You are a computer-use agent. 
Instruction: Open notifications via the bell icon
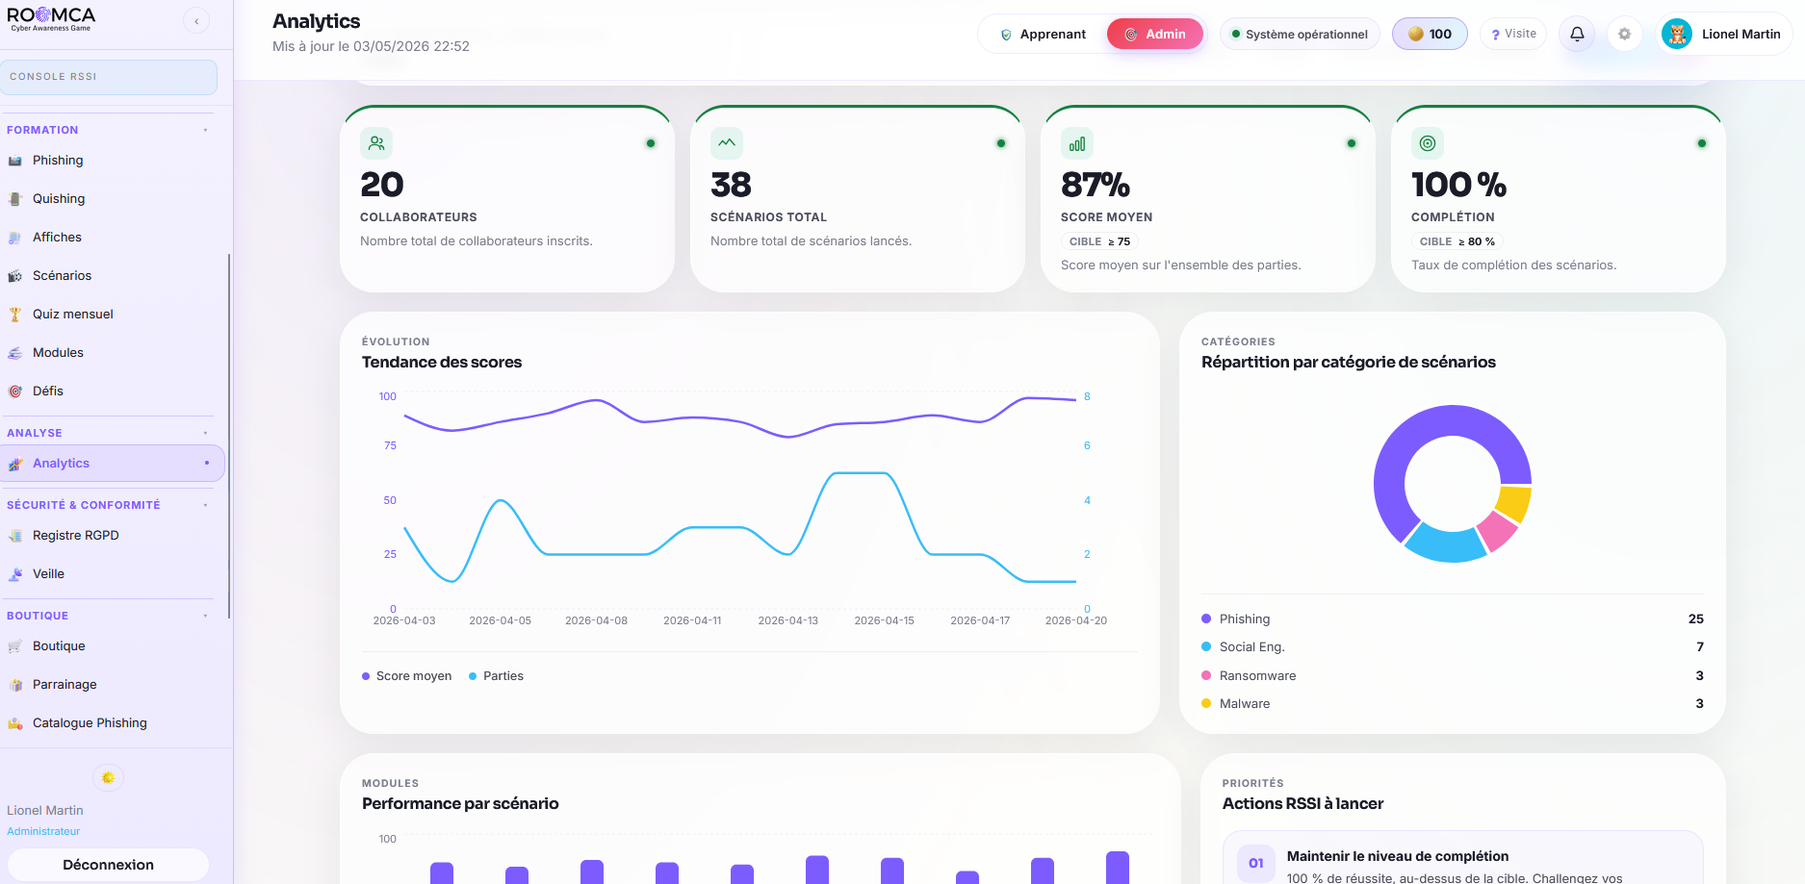tap(1577, 34)
